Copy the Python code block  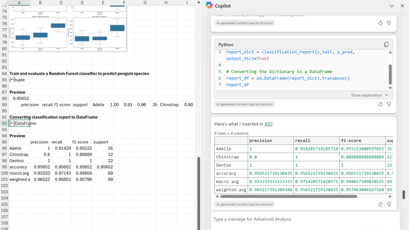(386, 45)
